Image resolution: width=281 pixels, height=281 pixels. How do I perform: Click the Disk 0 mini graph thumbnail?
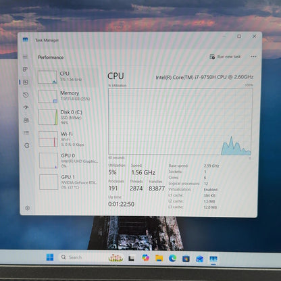48,117
